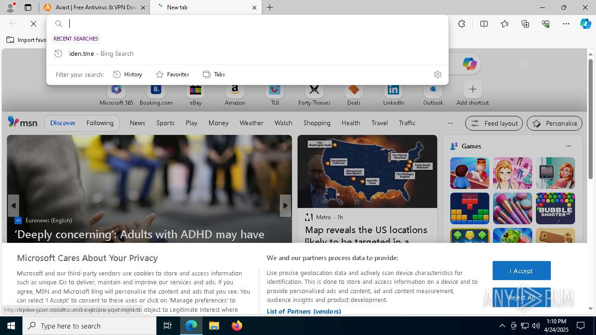Open the Forty Thieves shortcut
This screenshot has height=335, width=596.
[x=314, y=94]
